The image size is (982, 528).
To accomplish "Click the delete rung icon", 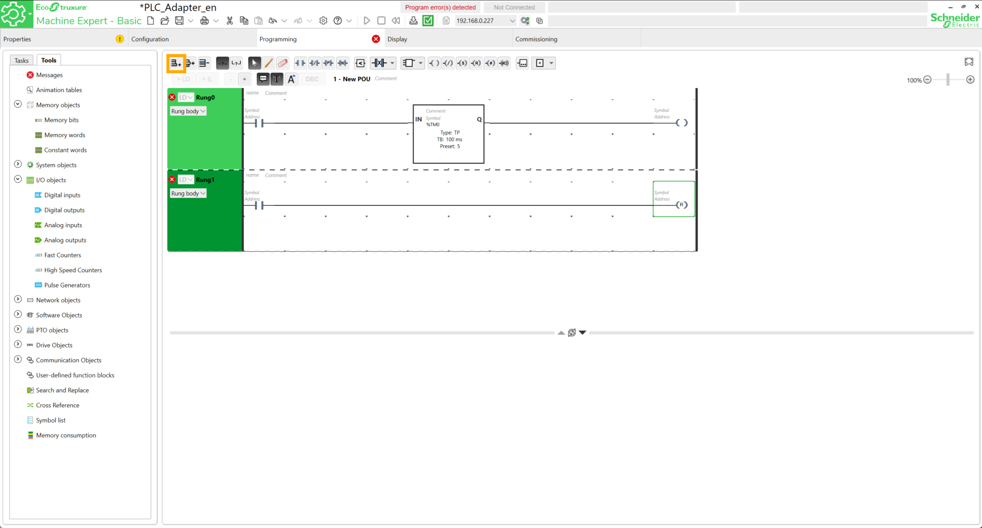I will [204, 63].
